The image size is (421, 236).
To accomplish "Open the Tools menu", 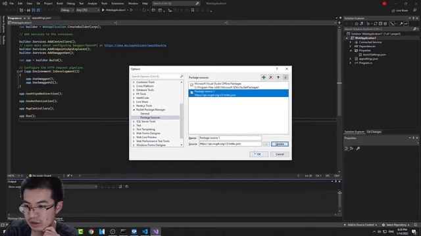I will click(104, 3).
